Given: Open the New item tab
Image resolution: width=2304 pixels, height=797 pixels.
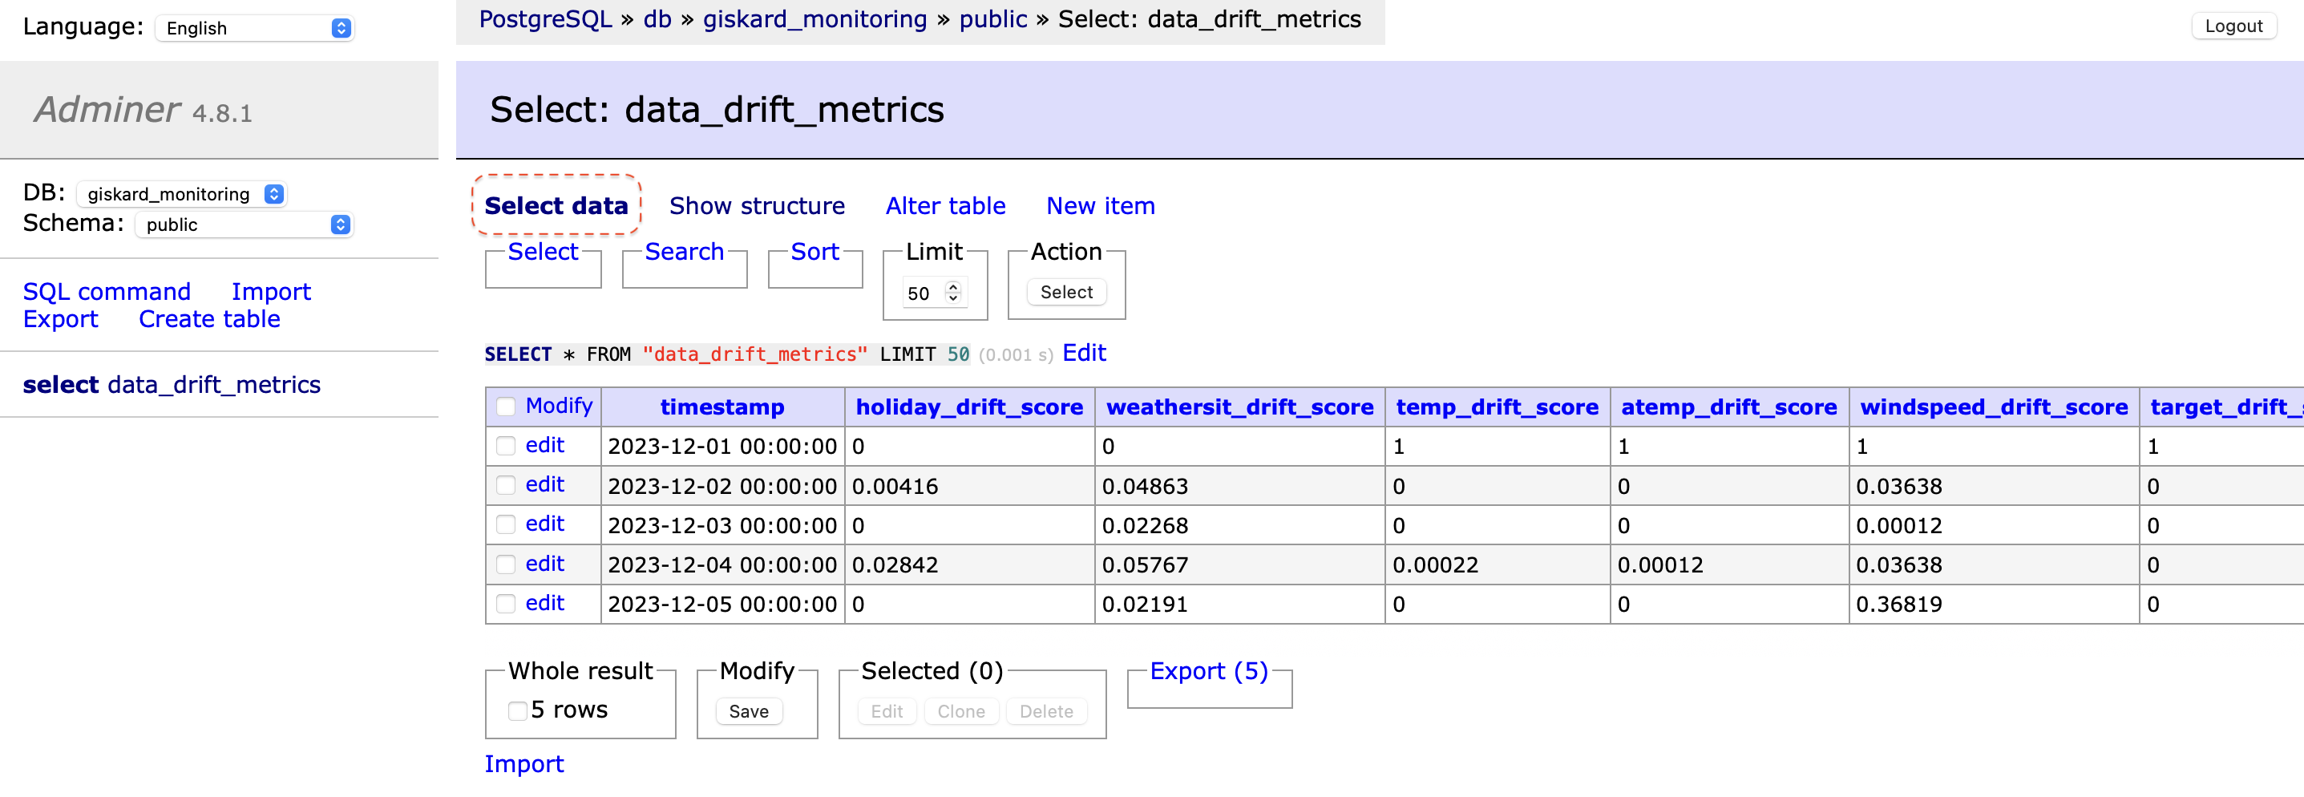Looking at the screenshot, I should [x=1100, y=206].
